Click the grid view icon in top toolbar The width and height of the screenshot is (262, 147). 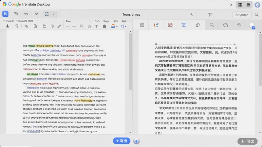(47, 14)
